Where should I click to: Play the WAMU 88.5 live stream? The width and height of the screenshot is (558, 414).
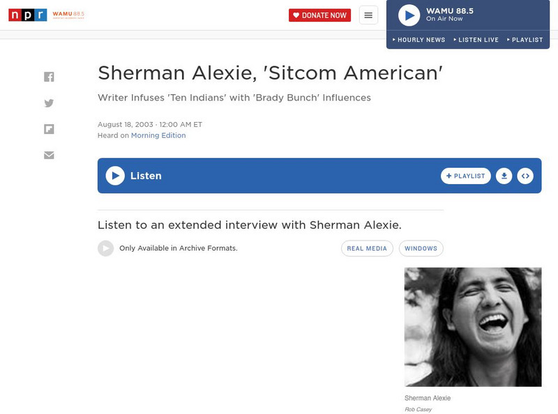coord(407,15)
